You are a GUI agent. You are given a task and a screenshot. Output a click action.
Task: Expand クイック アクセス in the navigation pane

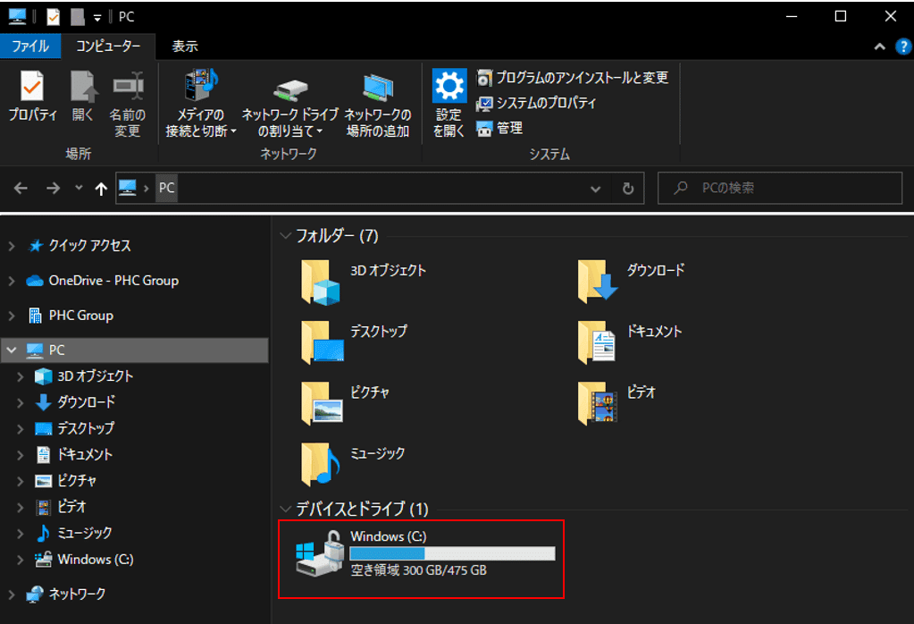(x=11, y=246)
